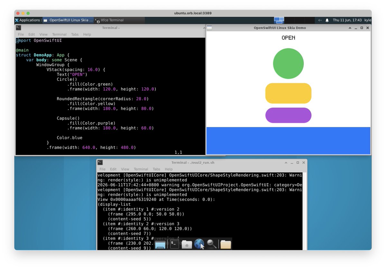Screen dimensions: 386x269
Task: Click the 'VStack(spacing: 16.0) {' line
Action: (x=76, y=70)
